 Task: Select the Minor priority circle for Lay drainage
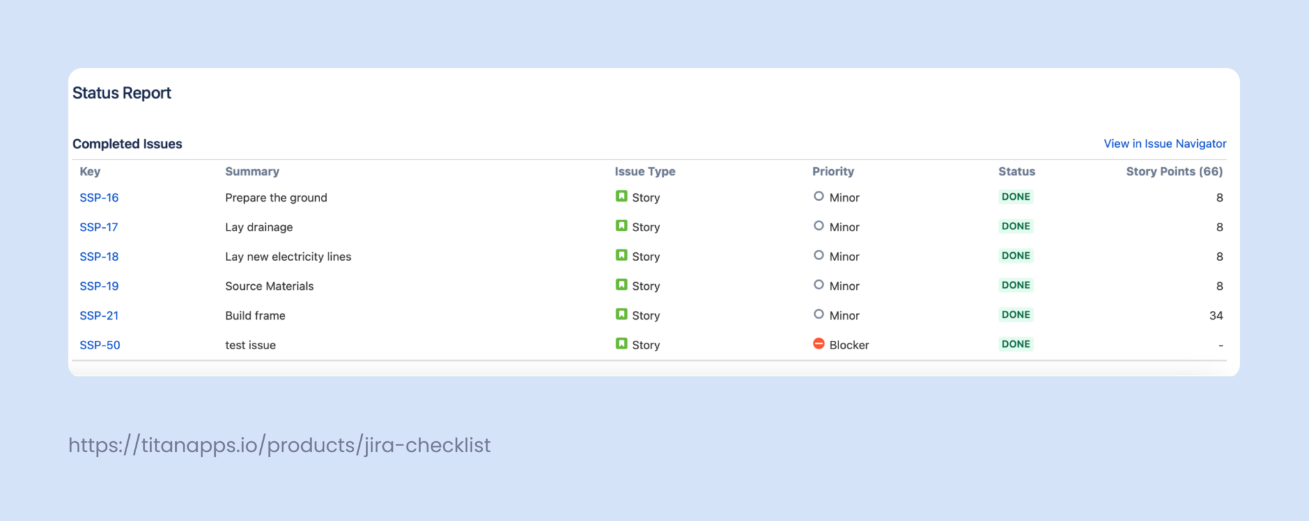[819, 226]
